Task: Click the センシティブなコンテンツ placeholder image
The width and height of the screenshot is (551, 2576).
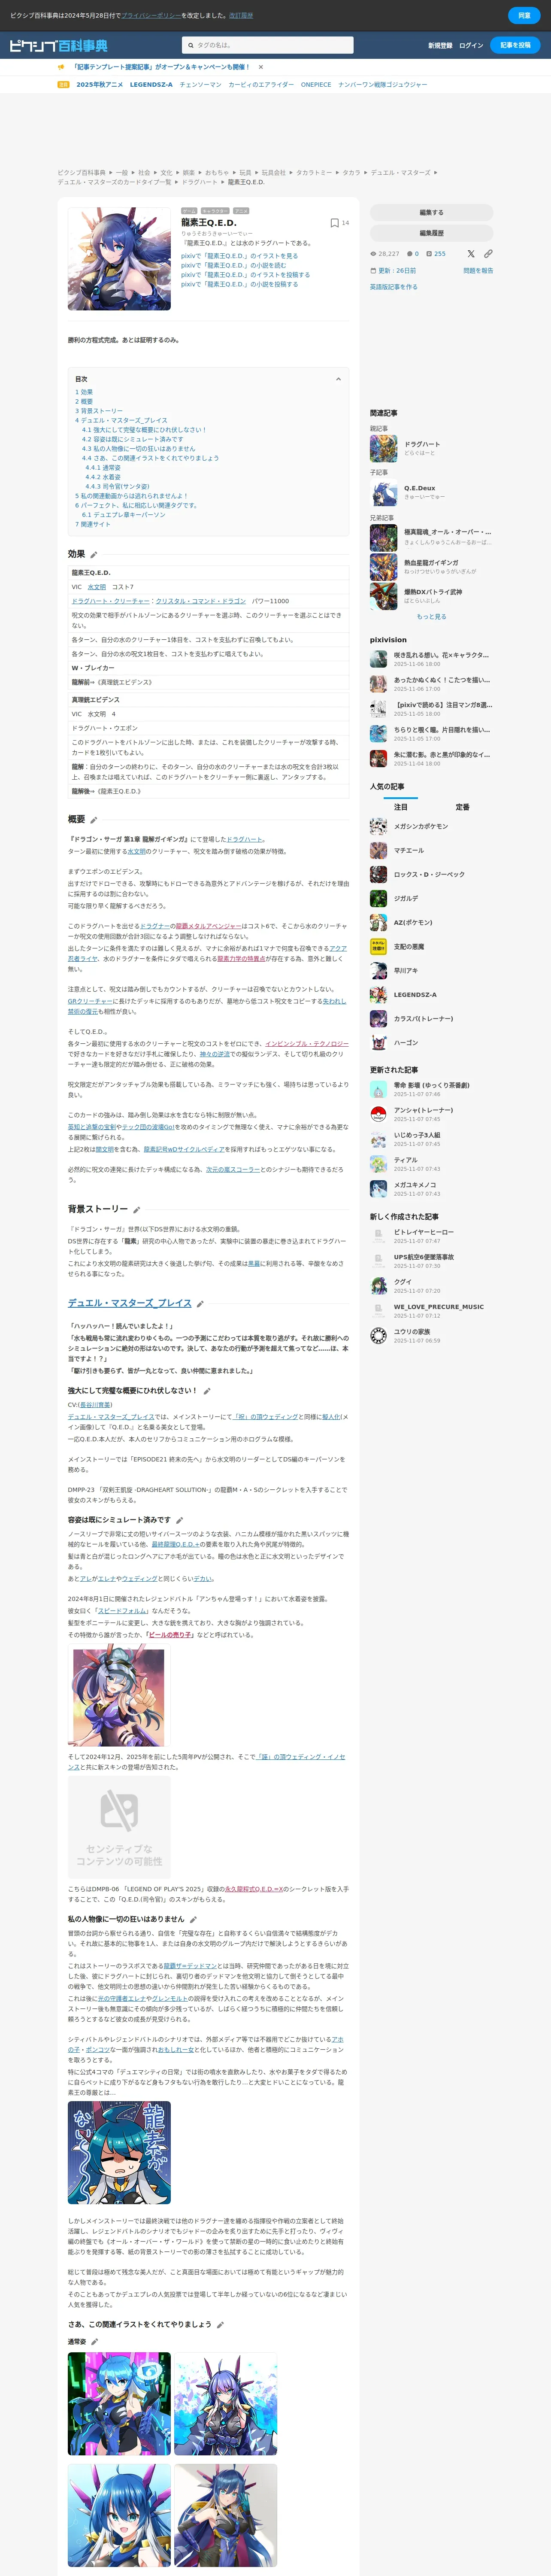Action: (x=119, y=1827)
